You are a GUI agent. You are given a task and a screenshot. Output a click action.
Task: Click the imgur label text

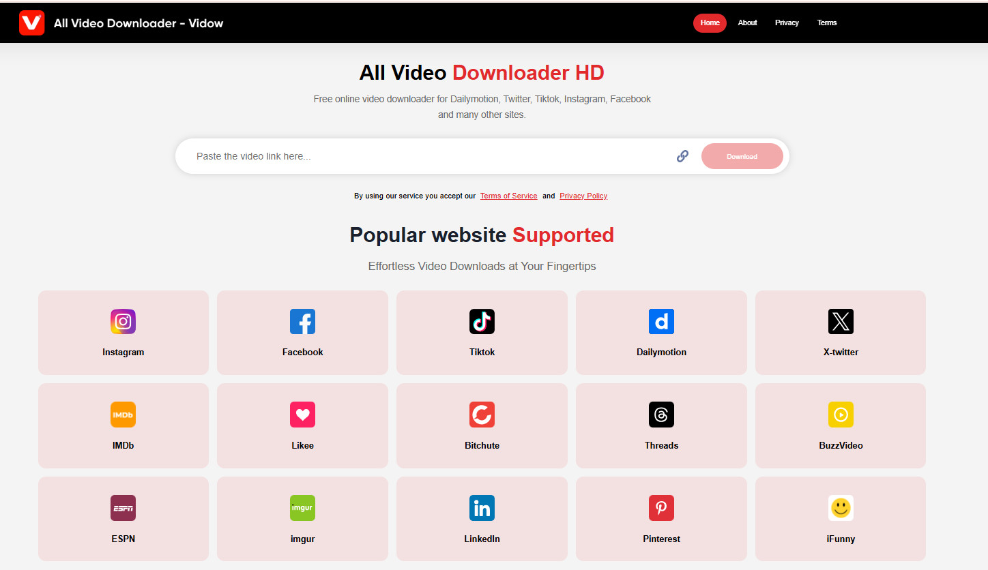tap(303, 539)
